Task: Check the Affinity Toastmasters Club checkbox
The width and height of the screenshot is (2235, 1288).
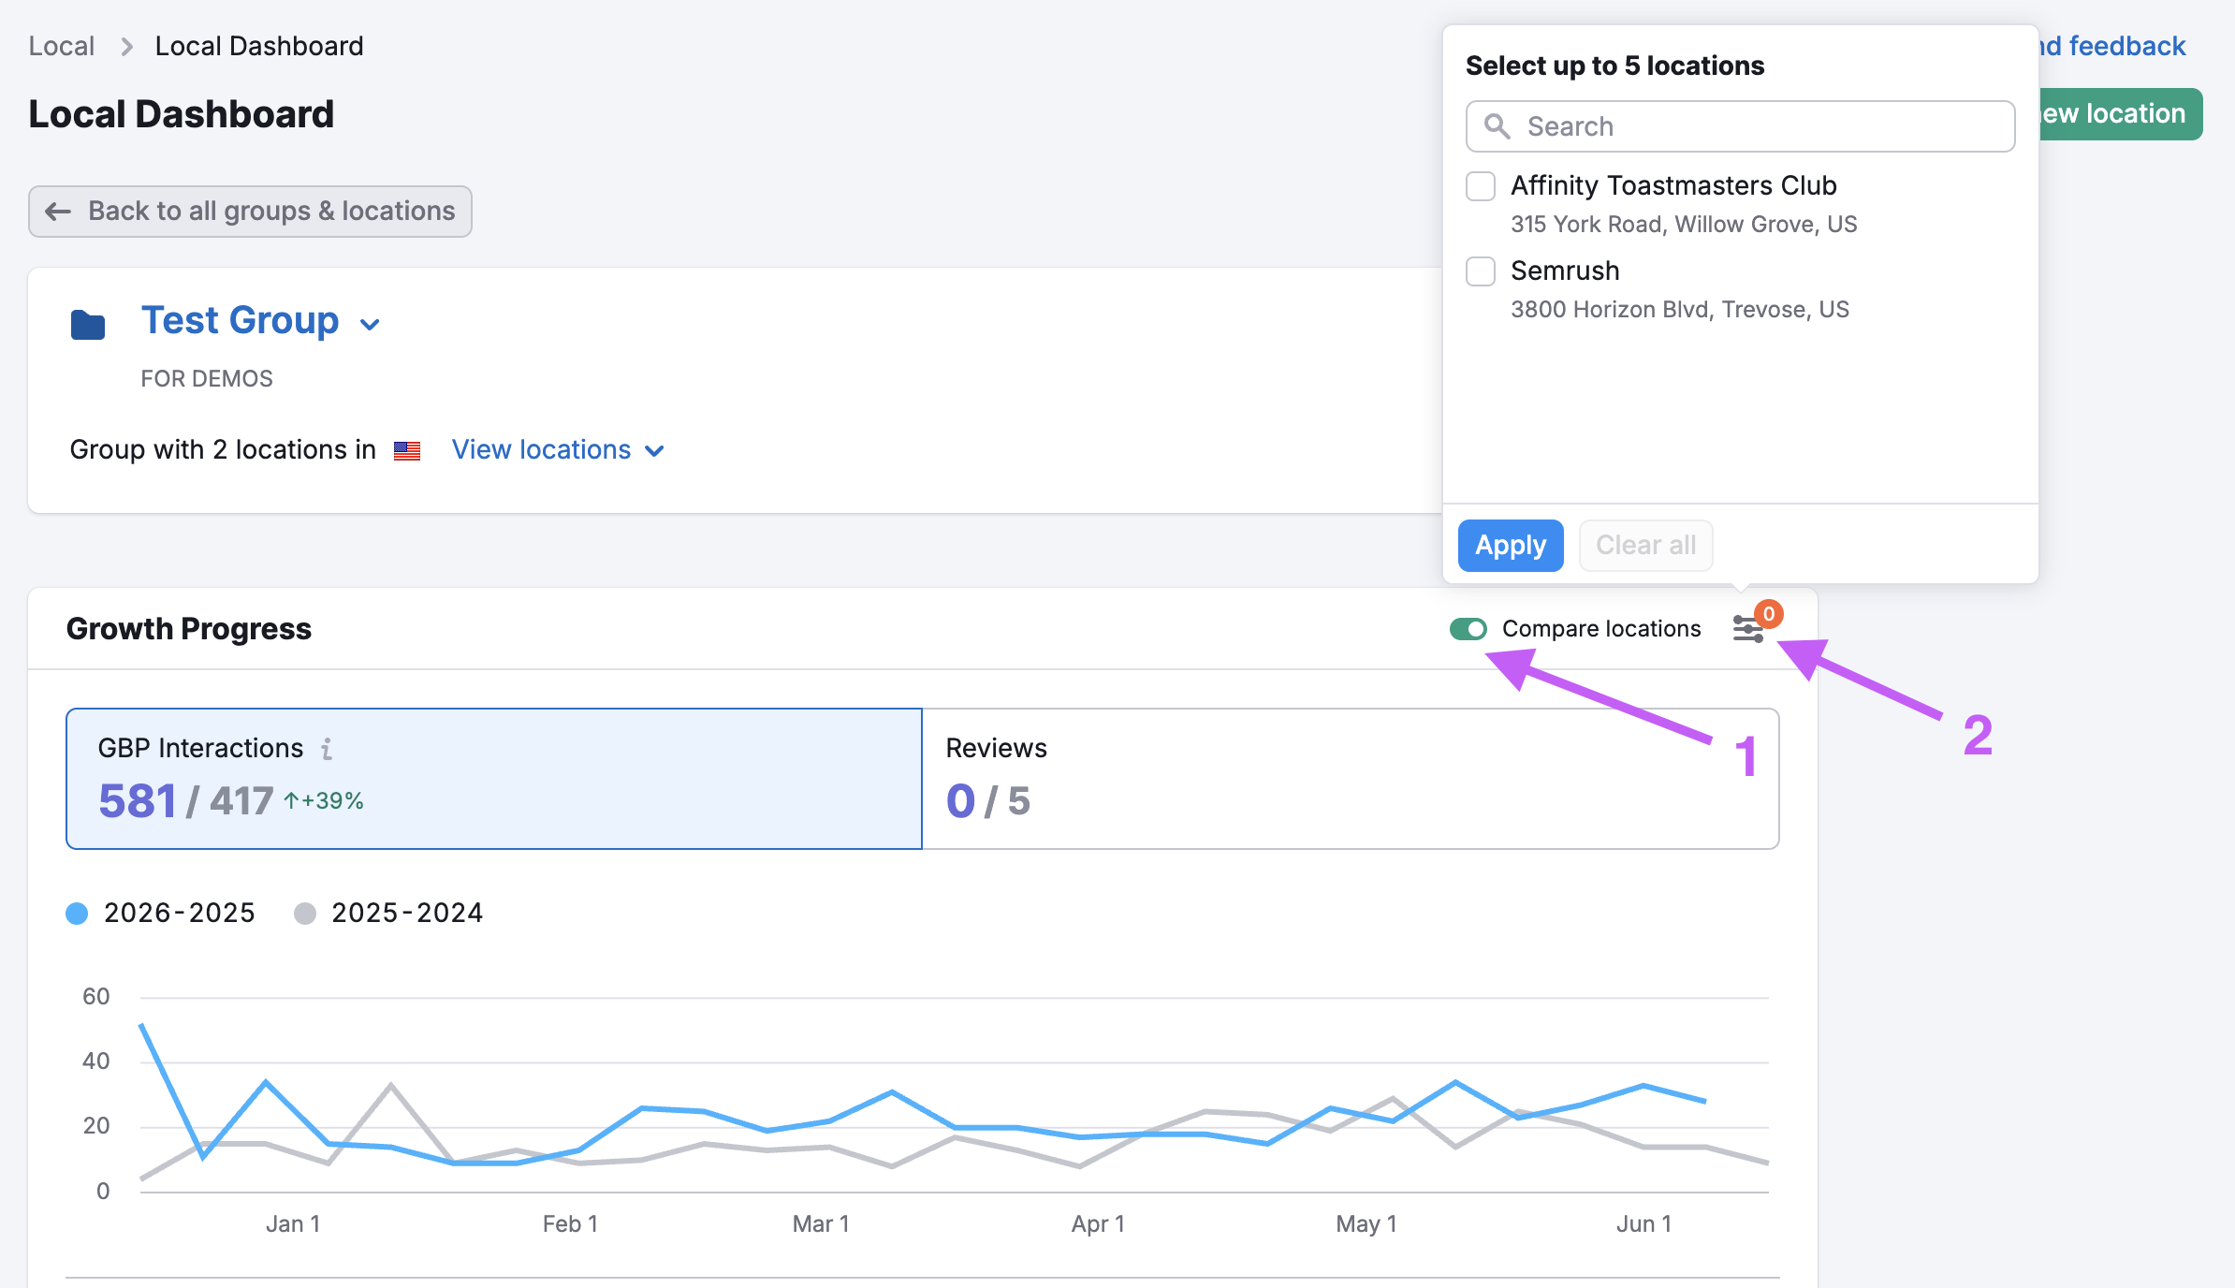Action: (1481, 186)
